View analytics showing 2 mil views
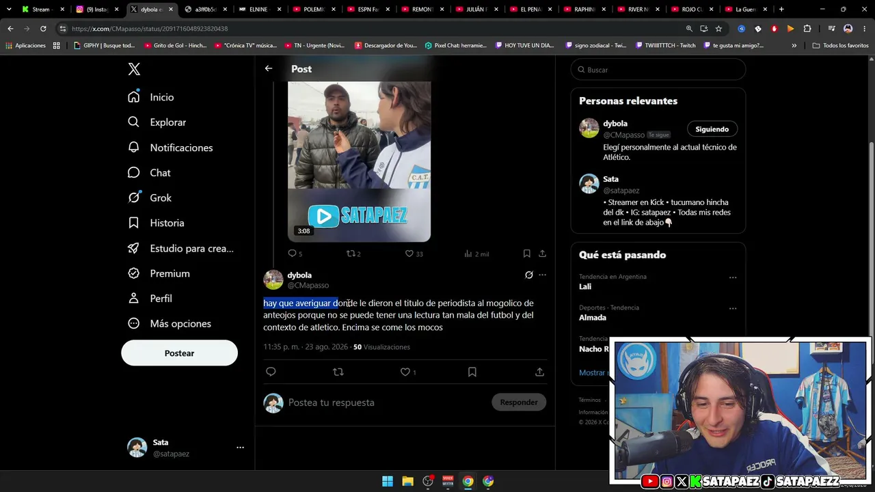The width and height of the screenshot is (875, 492). [x=476, y=254]
